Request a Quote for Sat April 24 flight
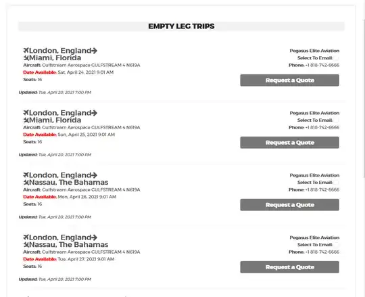Image resolution: width=365 pixels, height=297 pixels. (x=289, y=81)
